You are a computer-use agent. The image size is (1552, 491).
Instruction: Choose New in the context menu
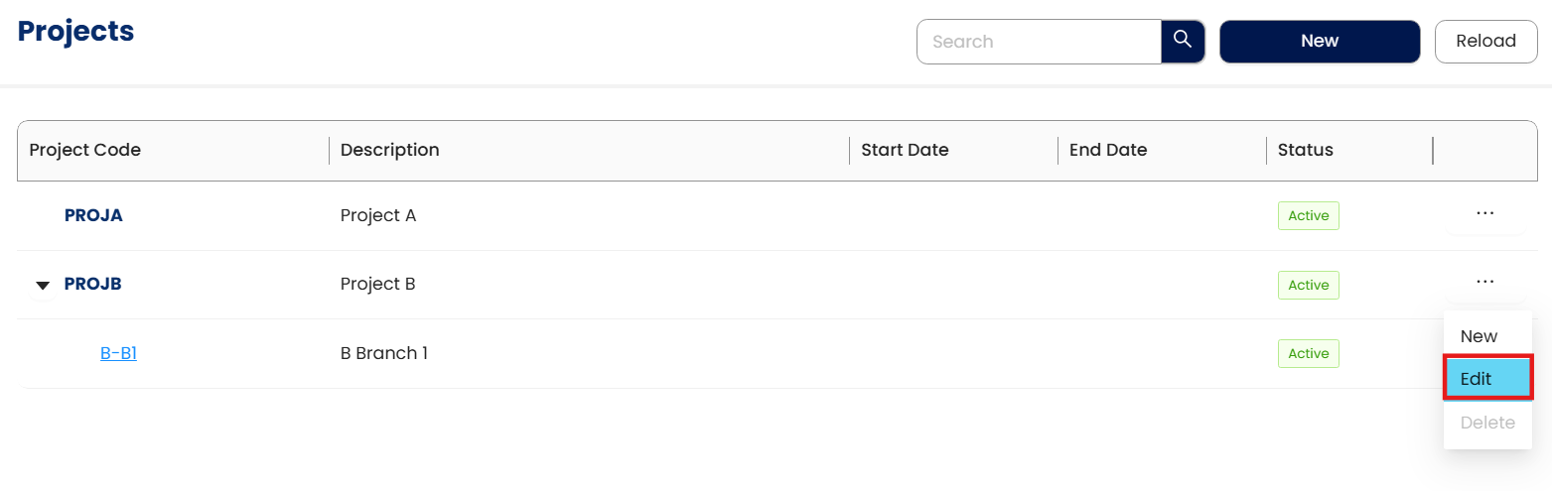tap(1479, 336)
